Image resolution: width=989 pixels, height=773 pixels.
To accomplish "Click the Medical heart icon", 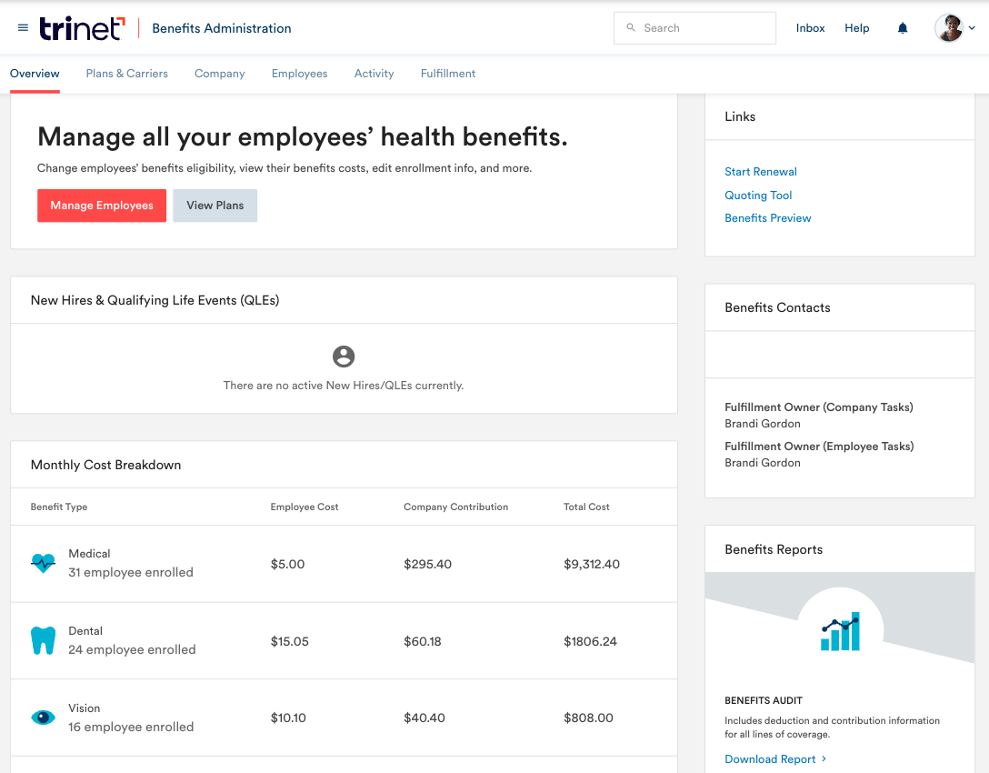I will (43, 563).
